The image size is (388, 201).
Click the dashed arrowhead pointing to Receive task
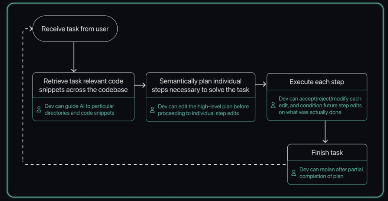click(x=29, y=29)
